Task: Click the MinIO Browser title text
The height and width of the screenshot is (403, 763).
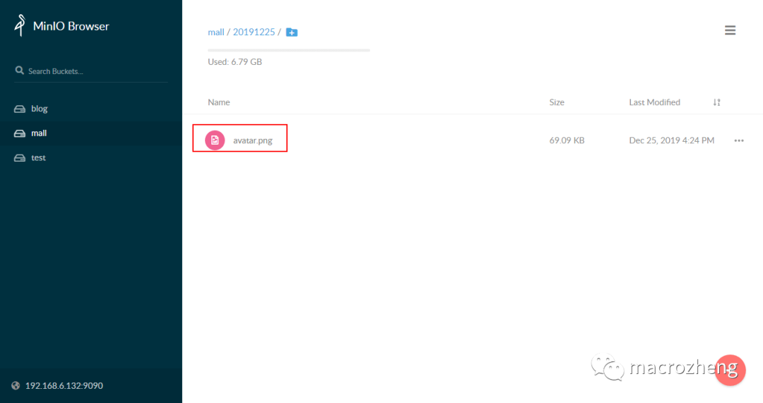Action: 71,26
